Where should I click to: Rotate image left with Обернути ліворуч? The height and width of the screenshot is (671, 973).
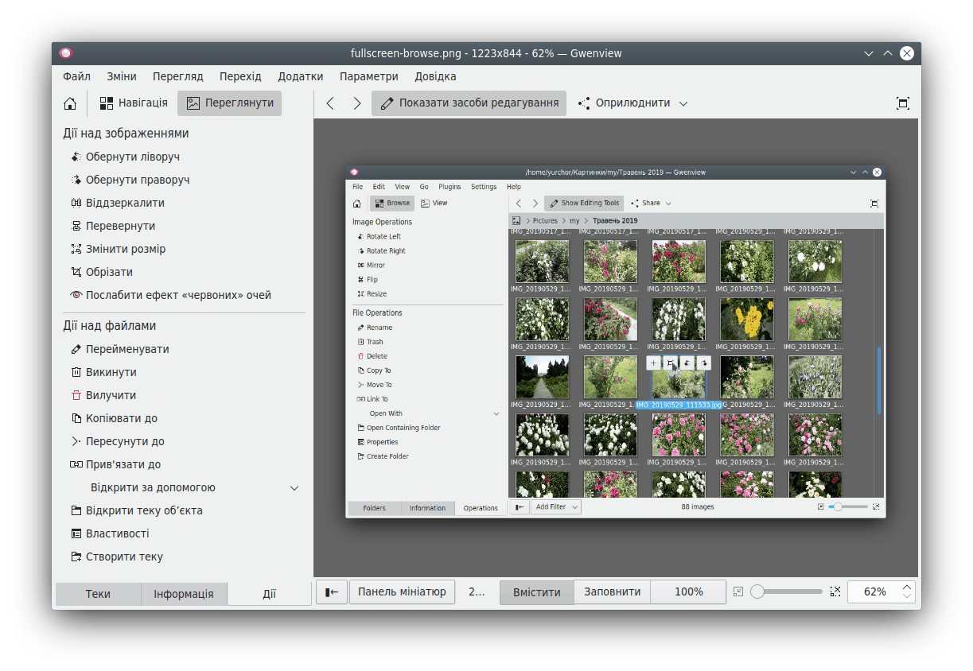(132, 157)
